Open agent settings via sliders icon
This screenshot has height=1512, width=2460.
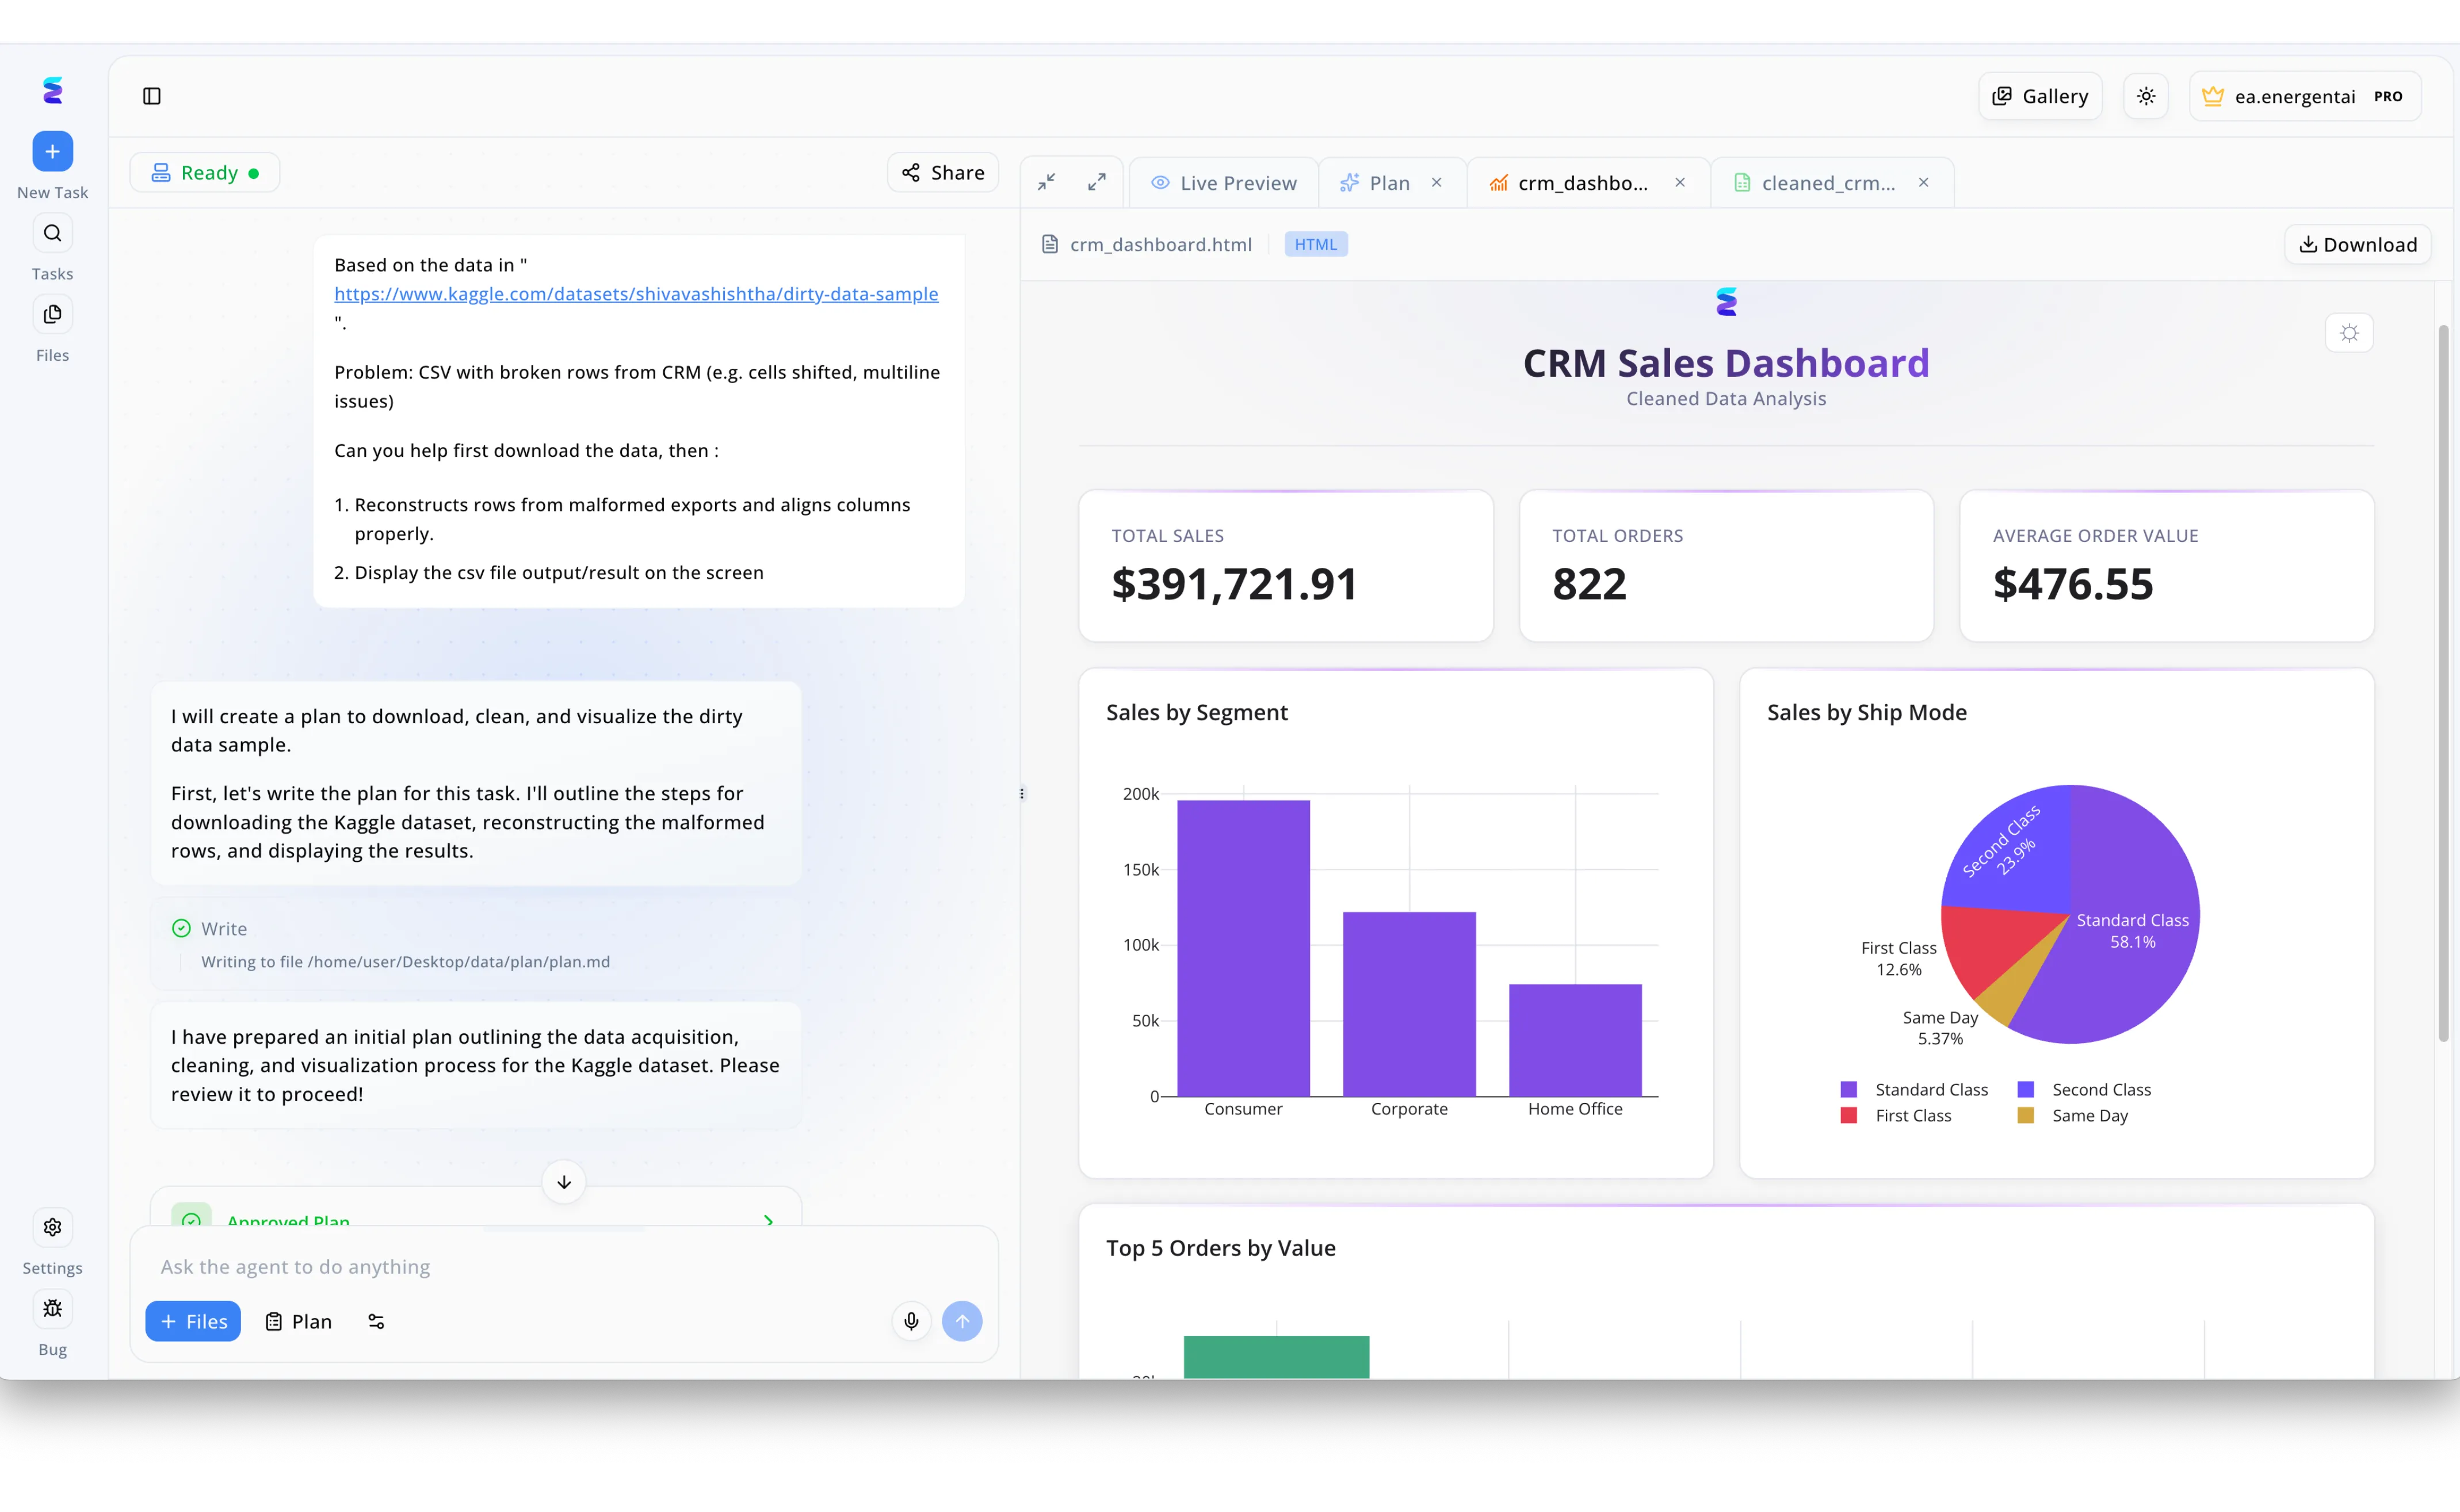pos(376,1320)
